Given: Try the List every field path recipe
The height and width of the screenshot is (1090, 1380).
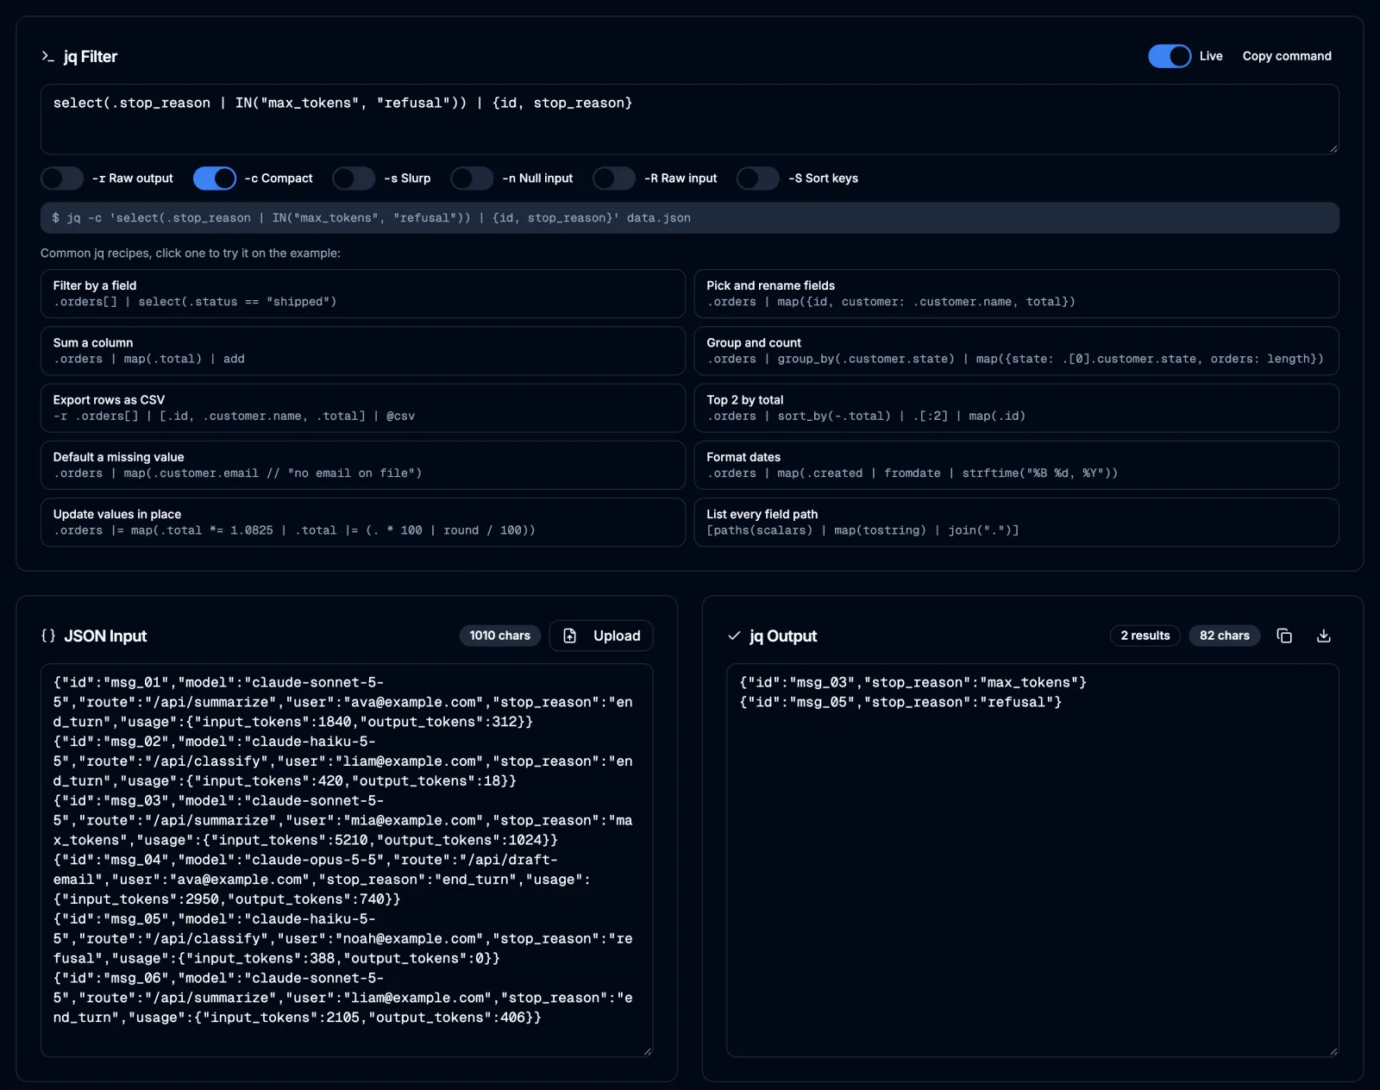Looking at the screenshot, I should click(x=1017, y=523).
